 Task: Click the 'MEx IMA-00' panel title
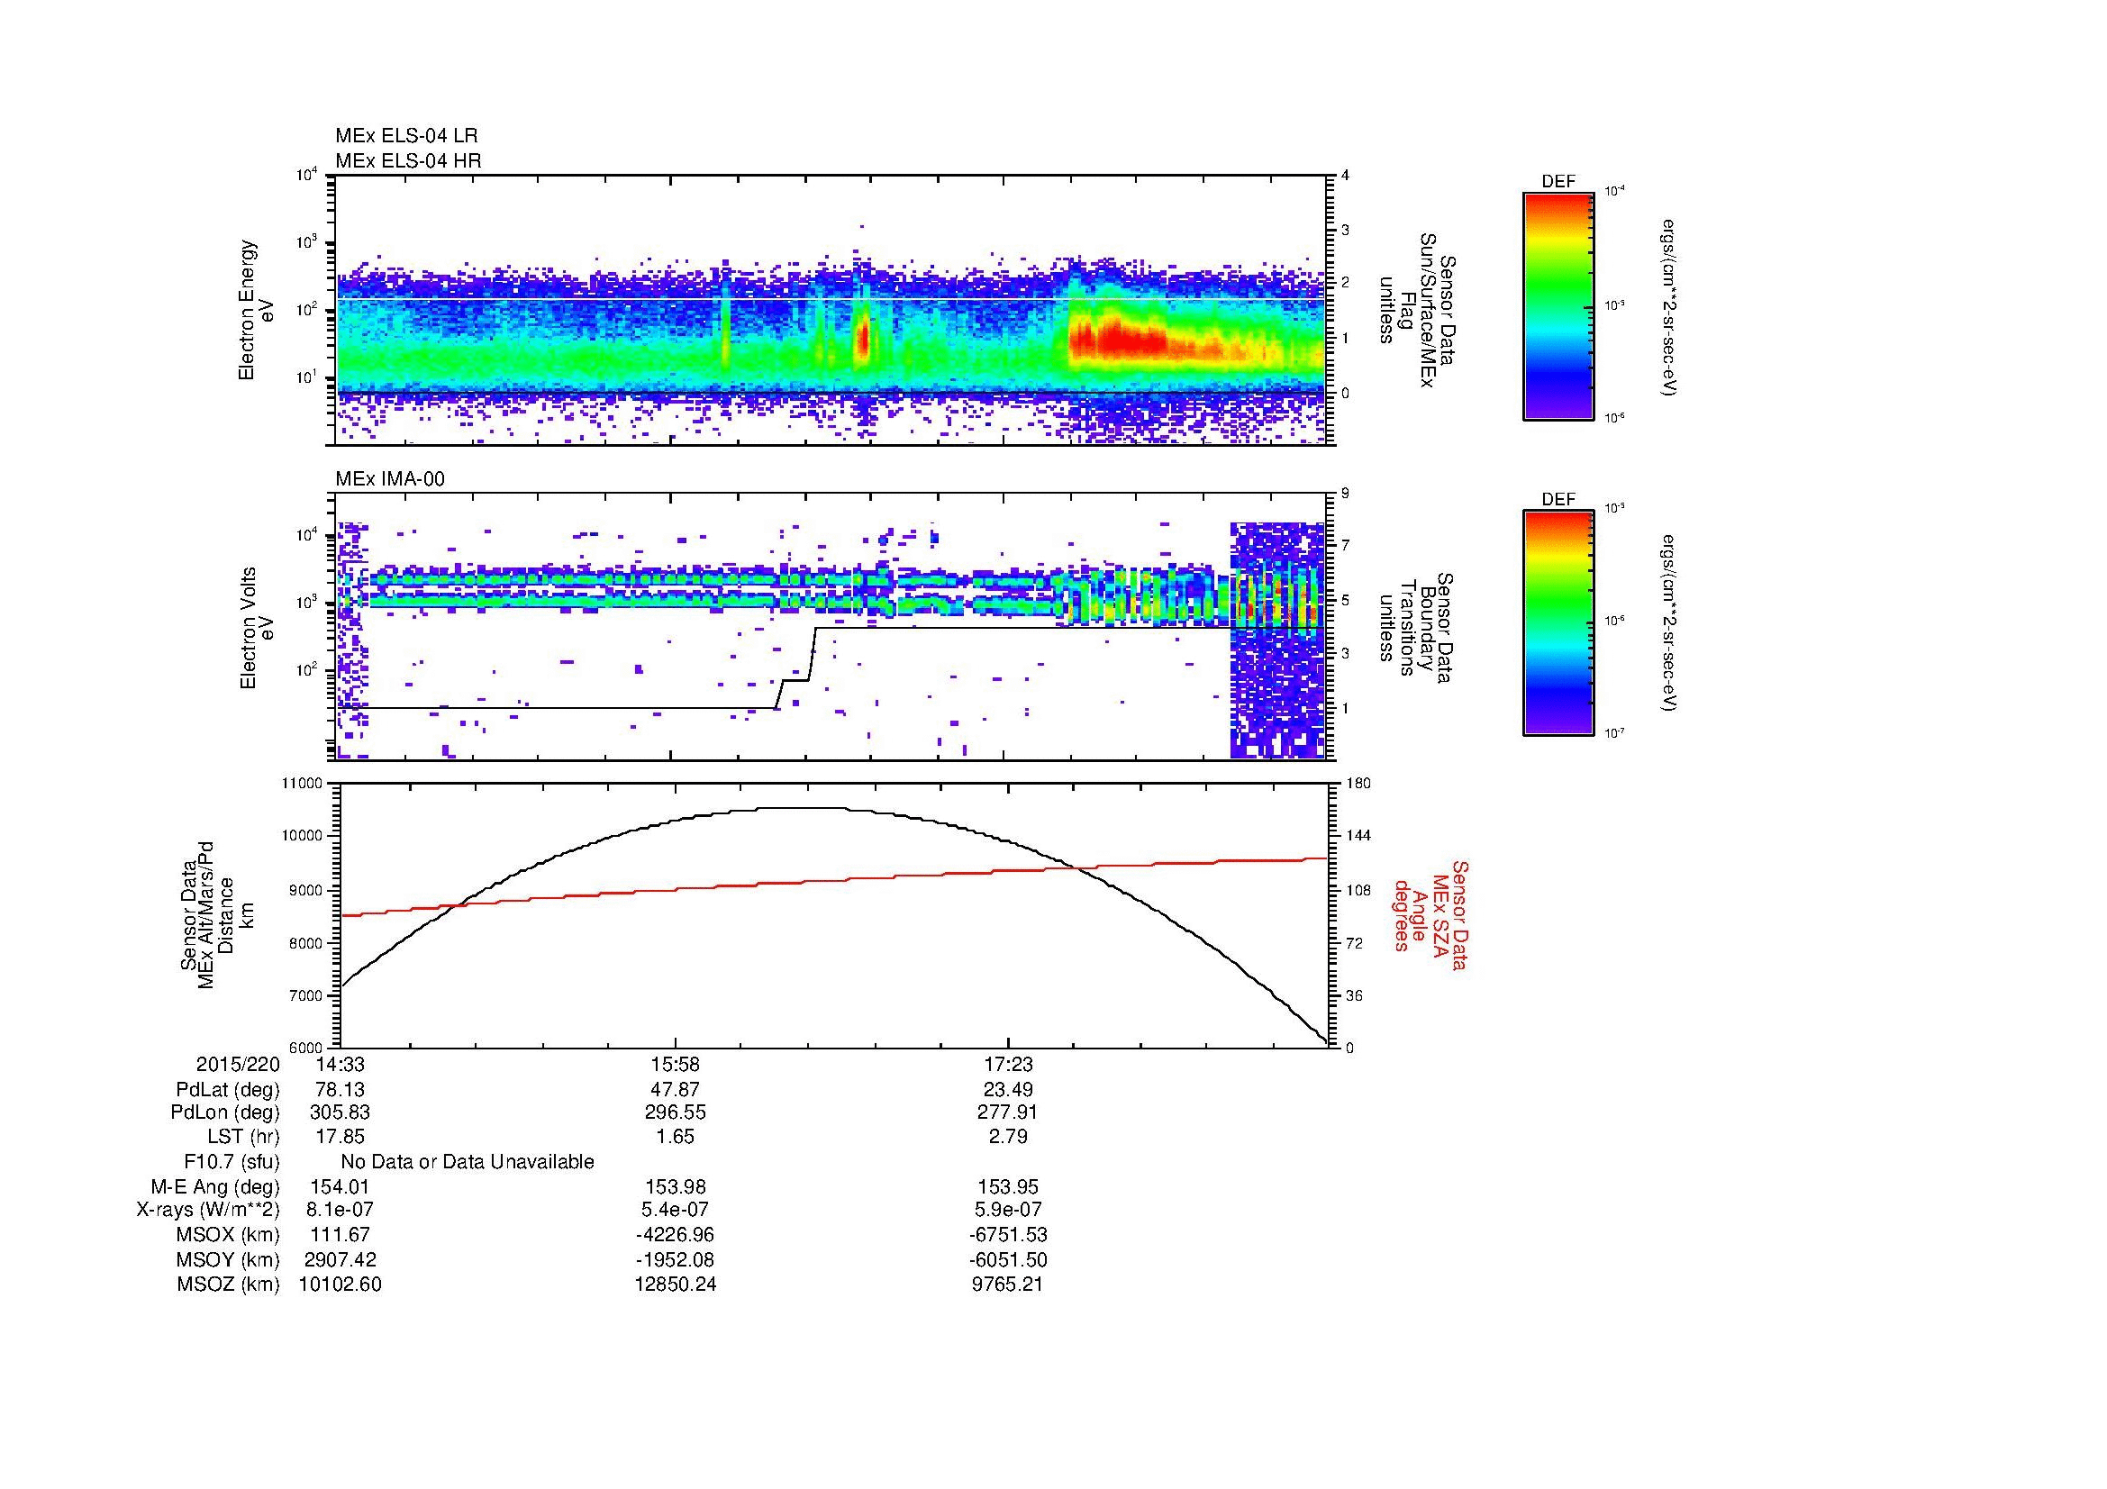(390, 479)
